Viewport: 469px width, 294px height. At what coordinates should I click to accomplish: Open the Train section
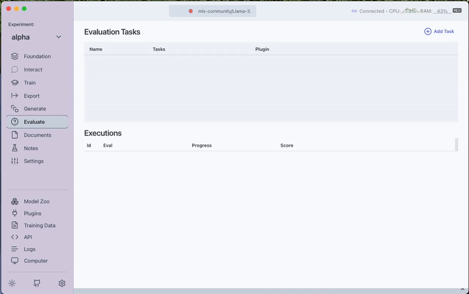point(29,83)
